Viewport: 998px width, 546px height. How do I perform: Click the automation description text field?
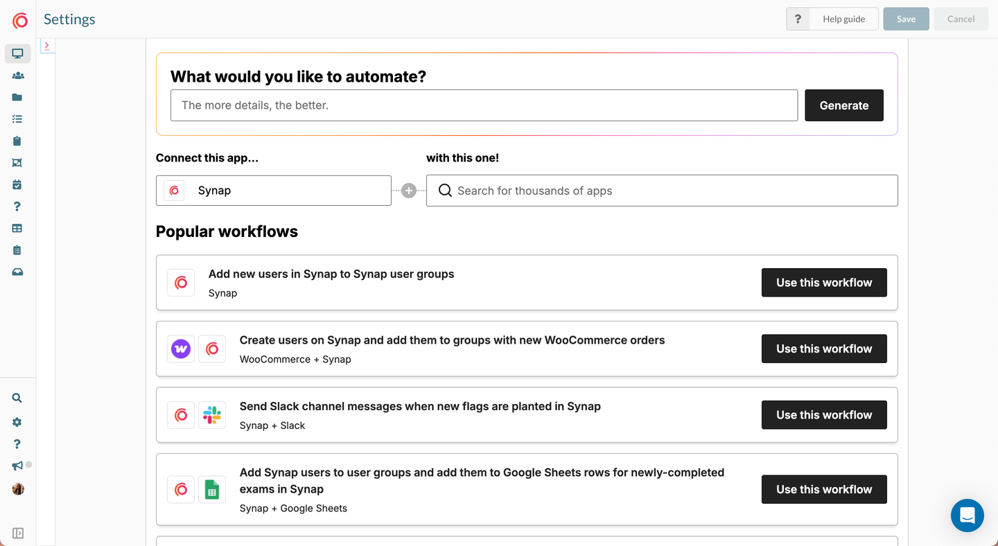pyautogui.click(x=484, y=105)
